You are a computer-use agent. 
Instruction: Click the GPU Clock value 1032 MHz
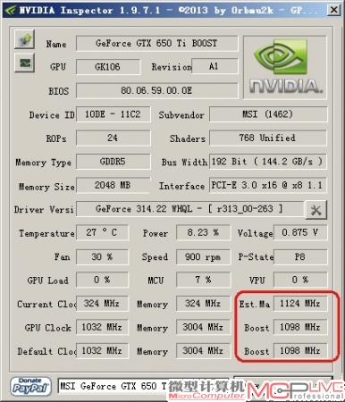102,327
